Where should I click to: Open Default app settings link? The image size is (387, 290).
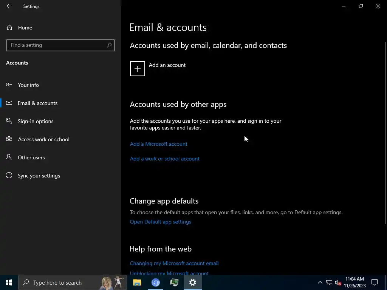(x=160, y=222)
